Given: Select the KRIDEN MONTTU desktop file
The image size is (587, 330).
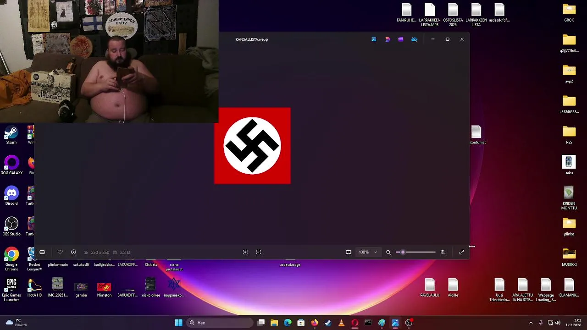Looking at the screenshot, I should [x=569, y=198].
